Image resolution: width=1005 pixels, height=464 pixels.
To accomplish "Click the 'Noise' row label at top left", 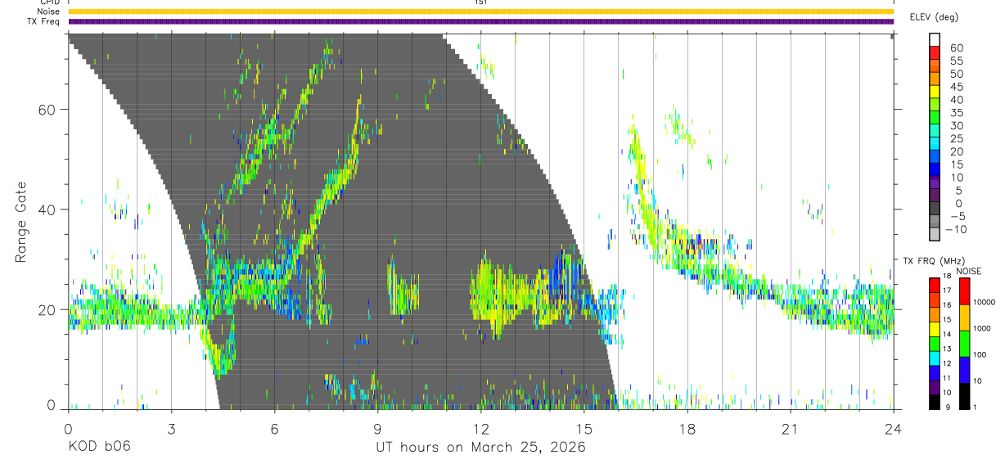I will click(47, 11).
